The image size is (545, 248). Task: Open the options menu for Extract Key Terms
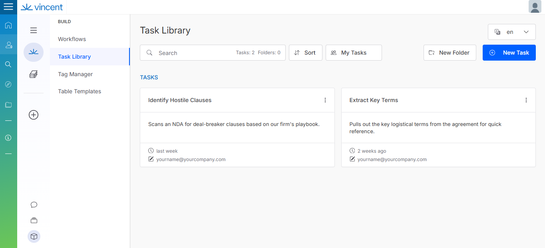pos(526,100)
